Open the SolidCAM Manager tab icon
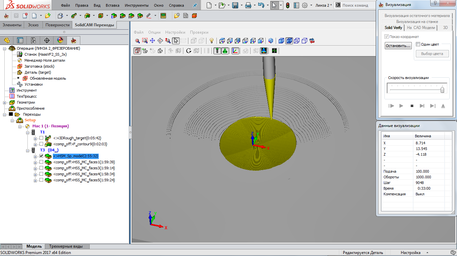Screen dimensions: 457x256 tap(74, 40)
